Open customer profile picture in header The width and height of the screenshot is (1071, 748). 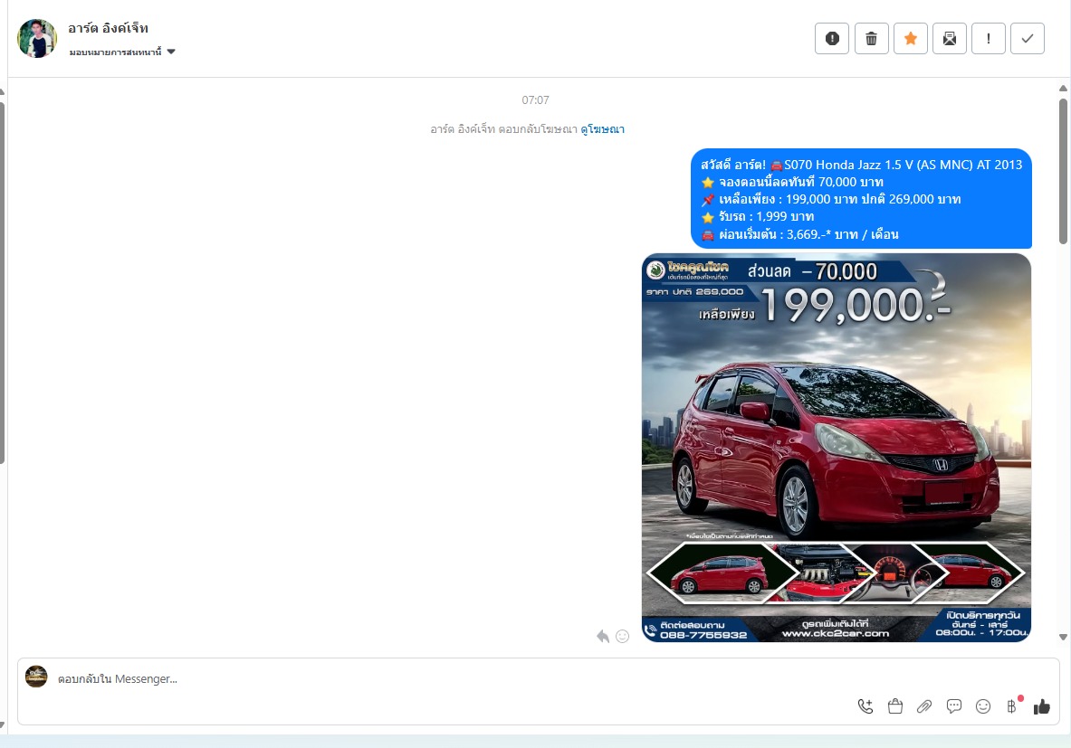[37, 38]
